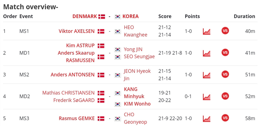View score graph for the MD2 match
The image size is (260, 126).
207,97
